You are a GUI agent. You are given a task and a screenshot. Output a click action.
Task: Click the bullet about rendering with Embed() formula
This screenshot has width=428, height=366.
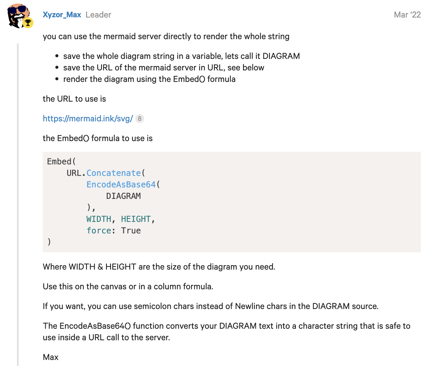[x=149, y=79]
